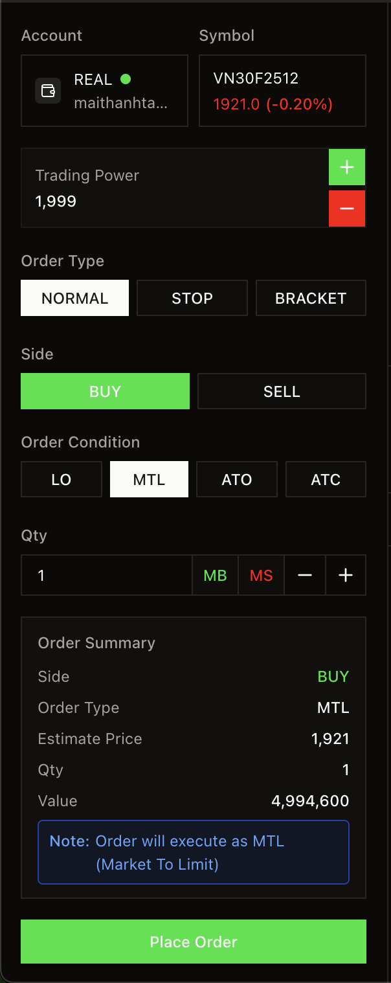Select the NORMAL order type
The height and width of the screenshot is (983, 391).
74,298
